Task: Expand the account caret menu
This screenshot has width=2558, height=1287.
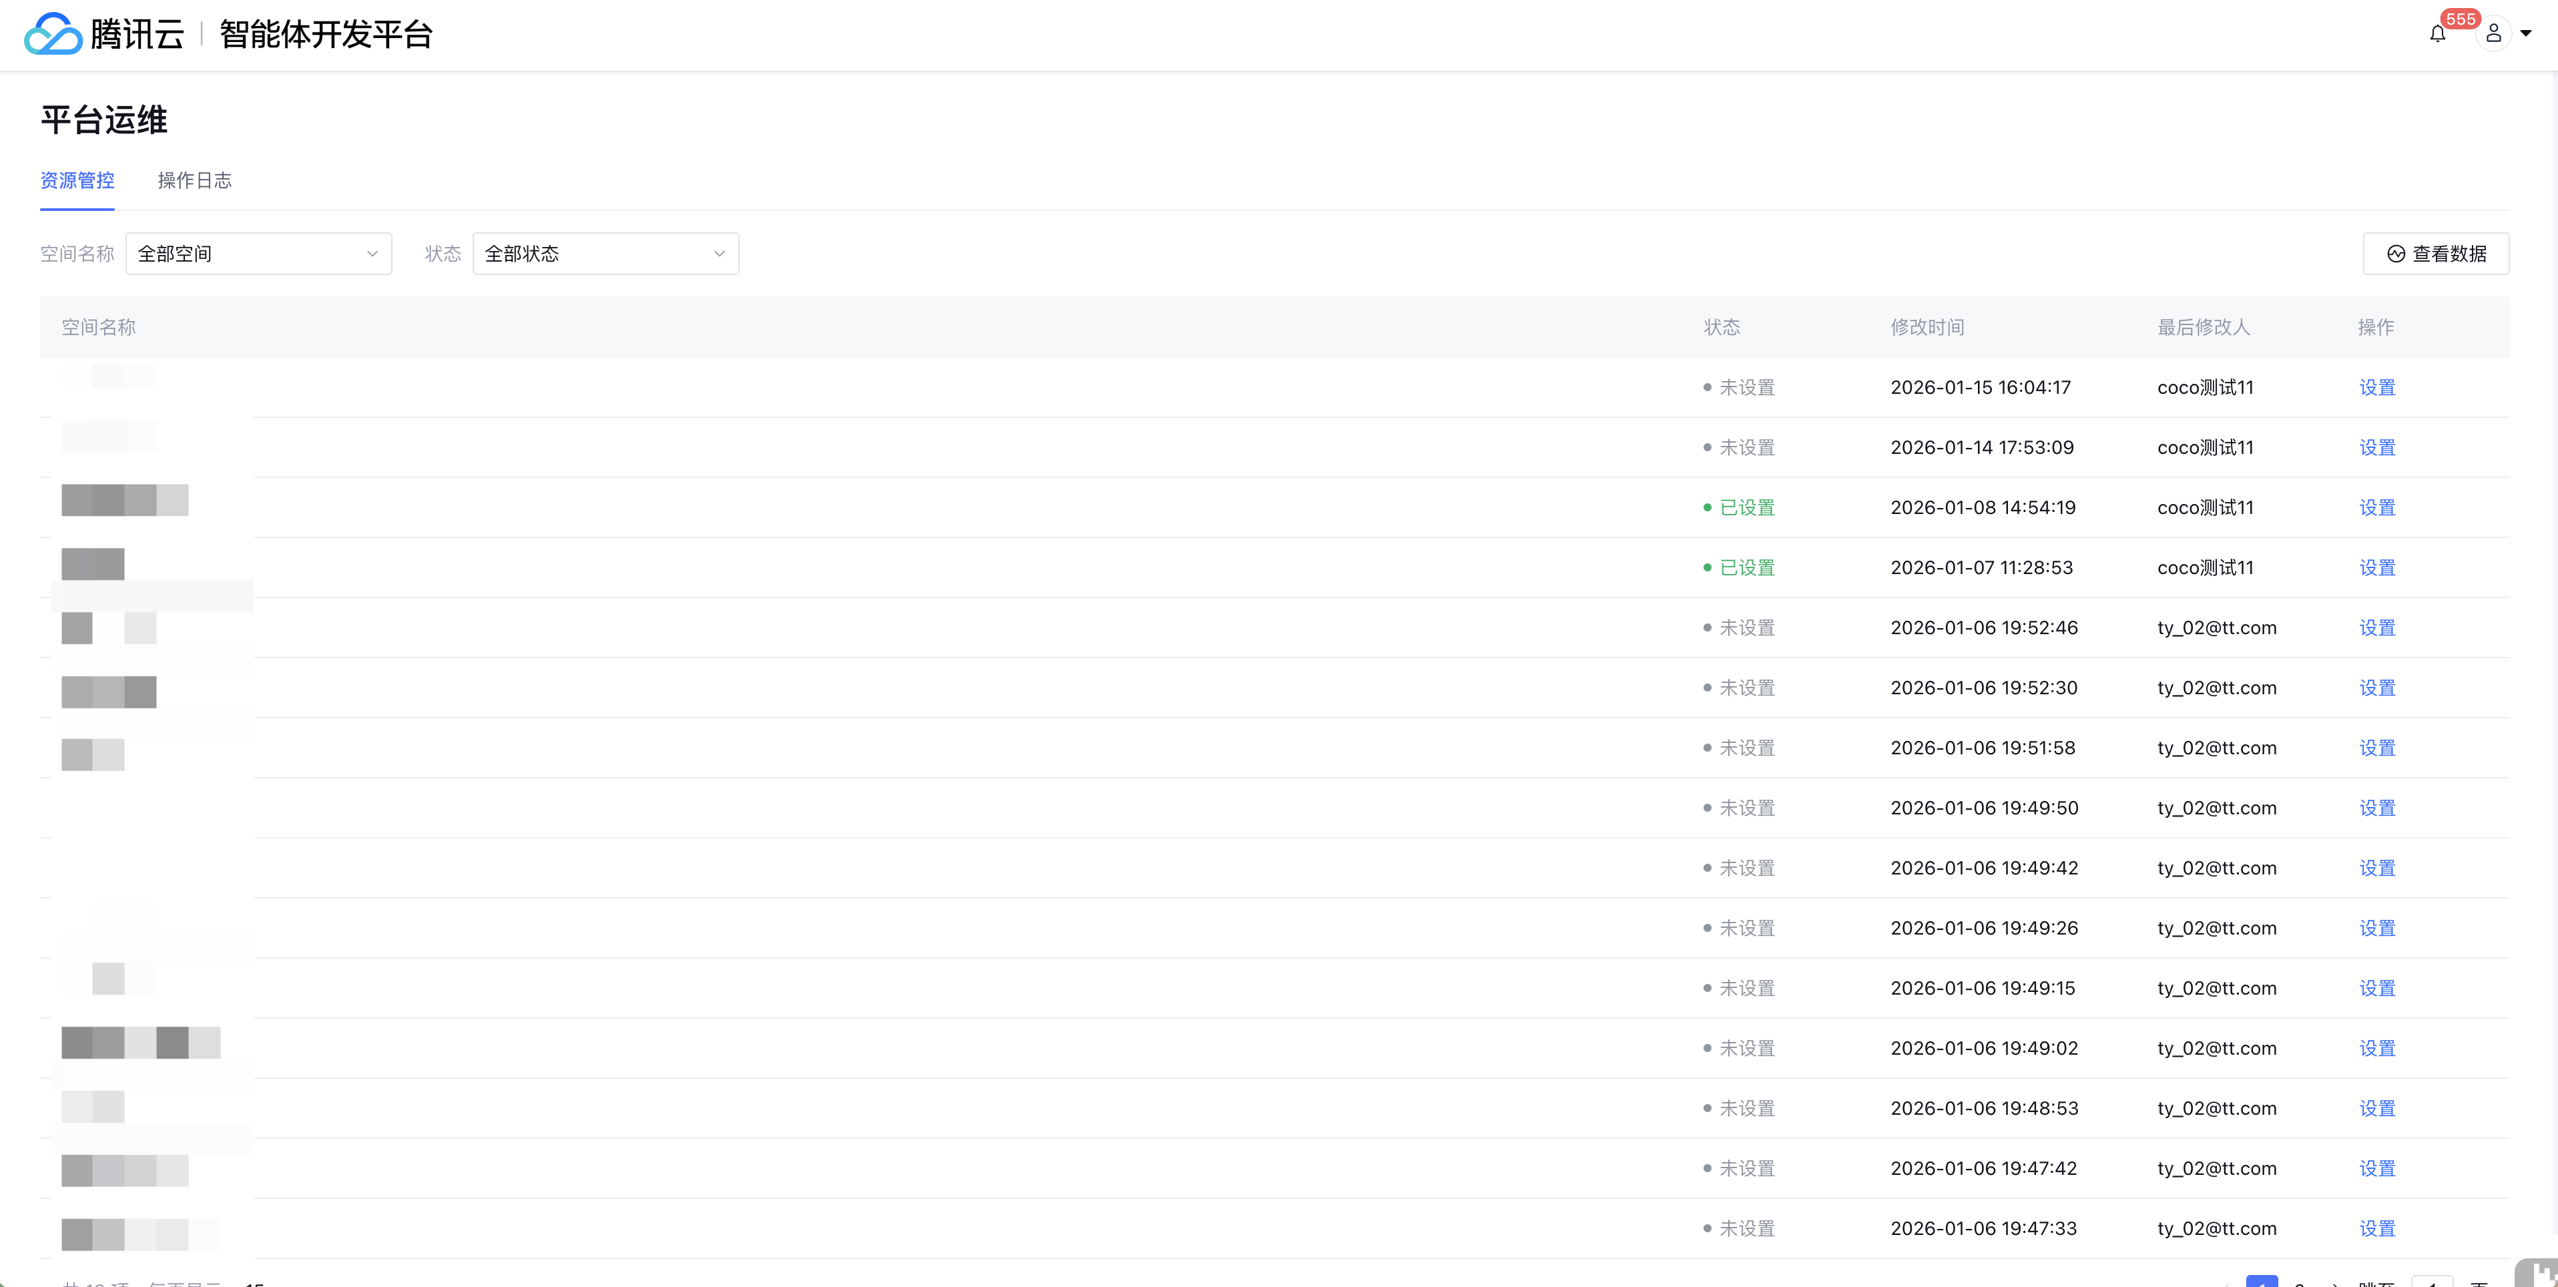Action: coord(2525,34)
